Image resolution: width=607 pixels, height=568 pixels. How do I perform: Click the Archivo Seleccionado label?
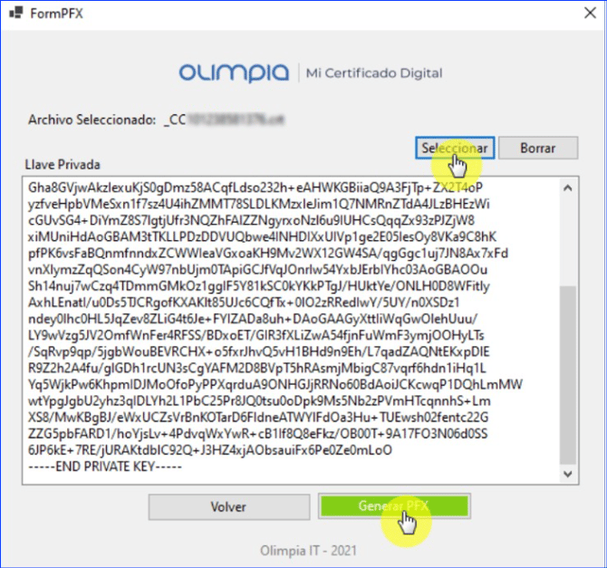92,120
